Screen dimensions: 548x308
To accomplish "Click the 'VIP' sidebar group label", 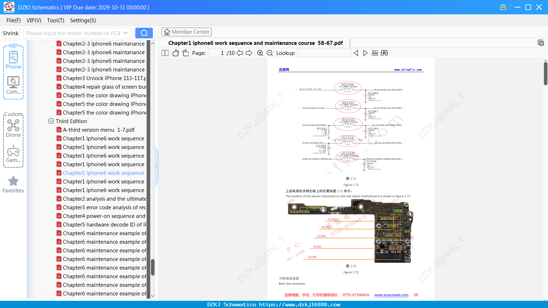I will tap(13, 46).
